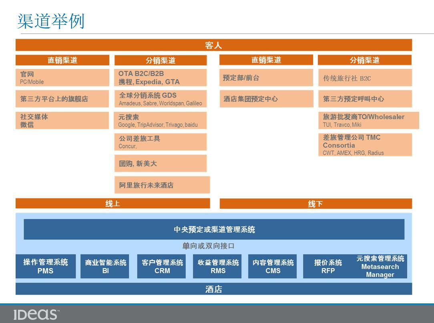Image resolution: width=434 pixels, height=323 pixels.
Task: Click the 单向或双向接口 label
Action: coord(209,246)
